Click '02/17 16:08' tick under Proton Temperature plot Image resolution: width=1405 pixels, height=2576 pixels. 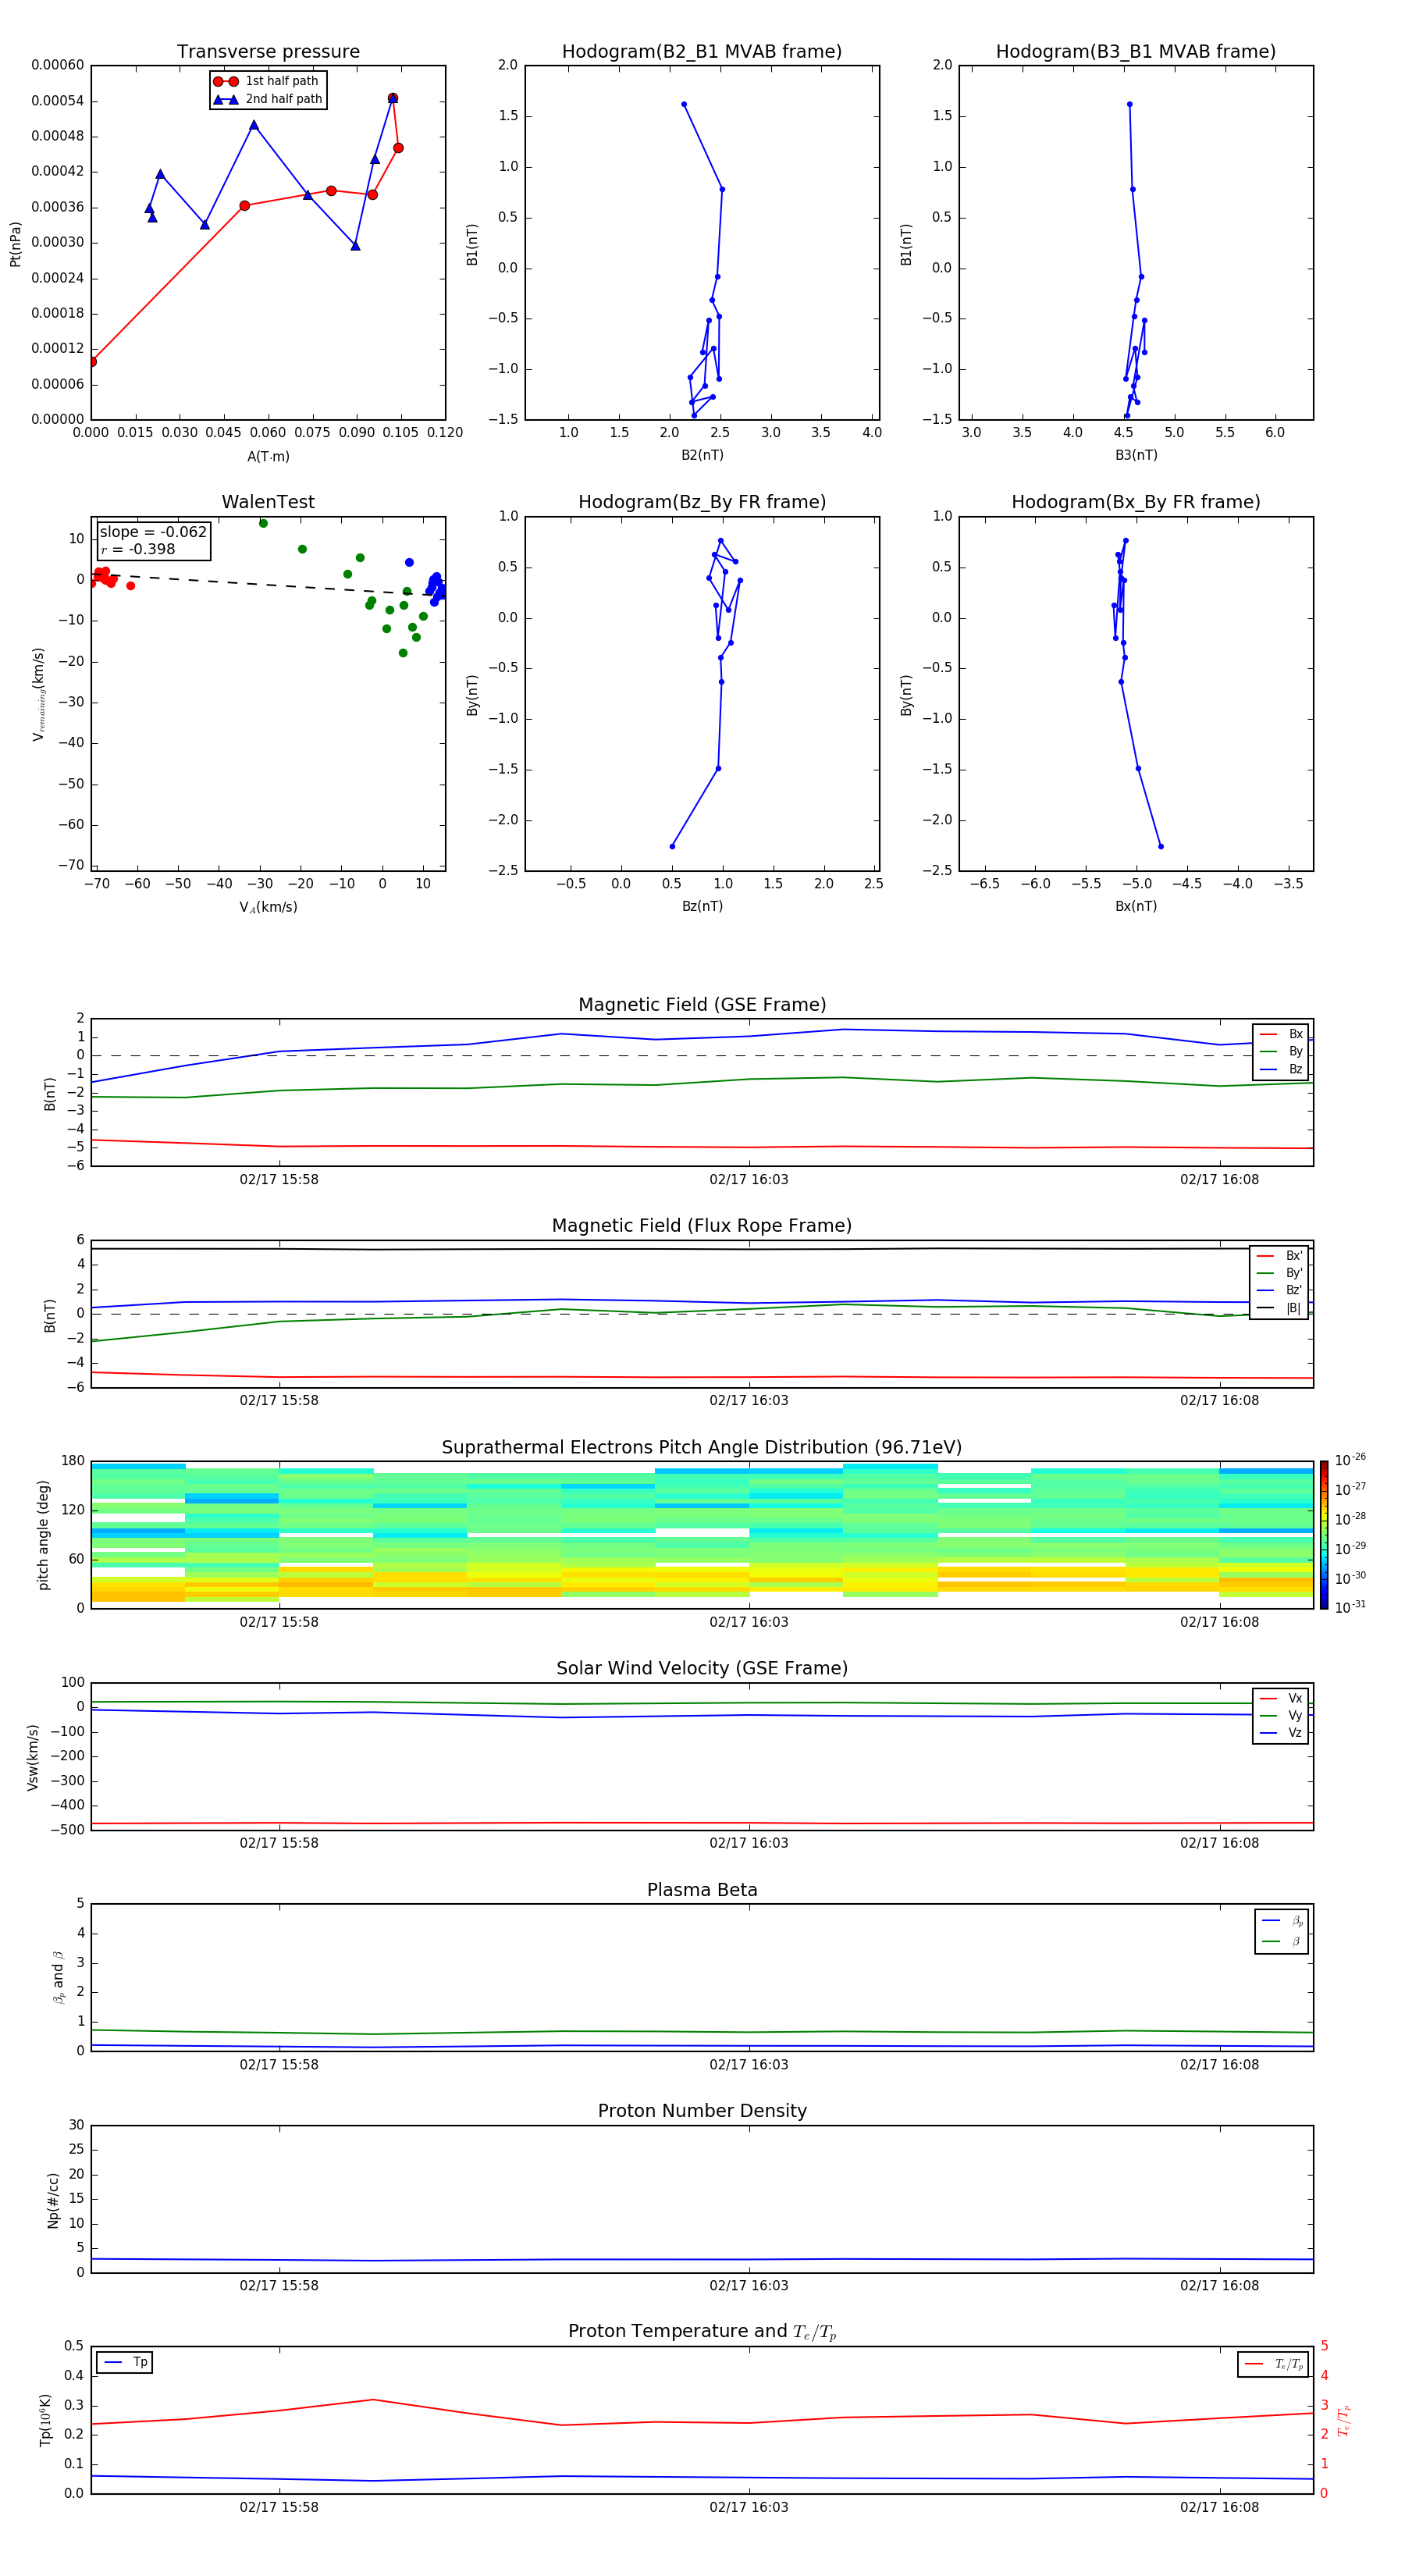(x=1219, y=2507)
